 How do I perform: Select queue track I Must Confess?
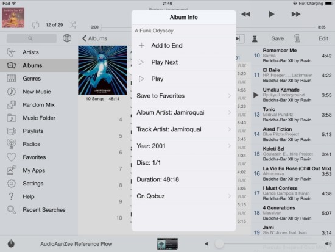coord(293,193)
